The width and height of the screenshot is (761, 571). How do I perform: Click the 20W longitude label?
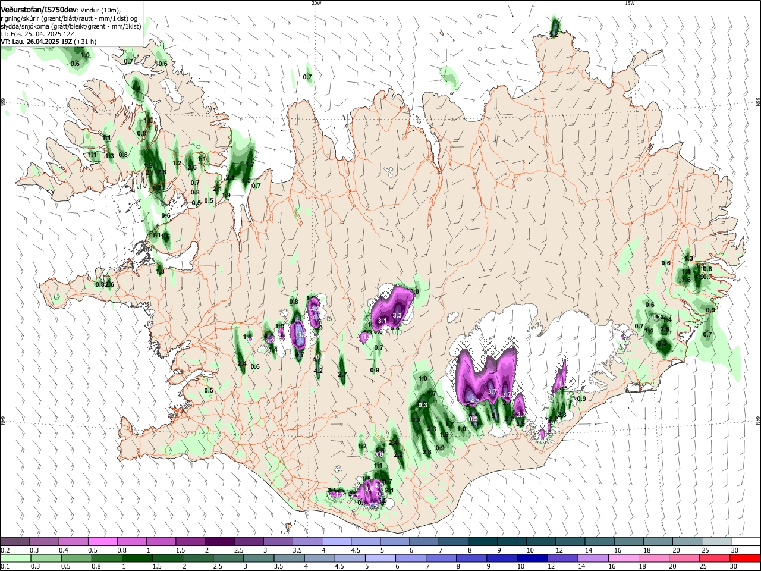click(316, 3)
